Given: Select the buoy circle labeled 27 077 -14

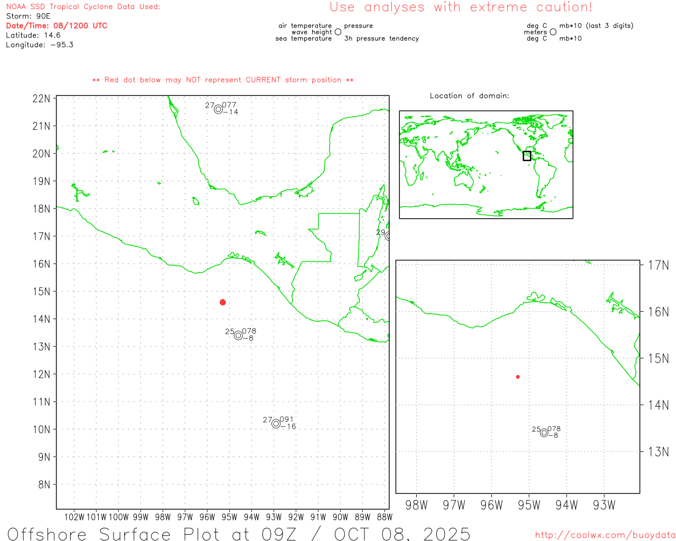Looking at the screenshot, I should (218, 109).
